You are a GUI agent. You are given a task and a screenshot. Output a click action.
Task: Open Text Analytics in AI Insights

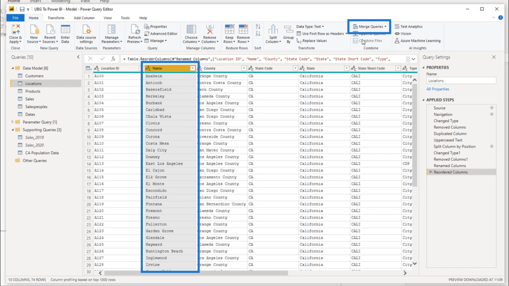tap(408, 27)
